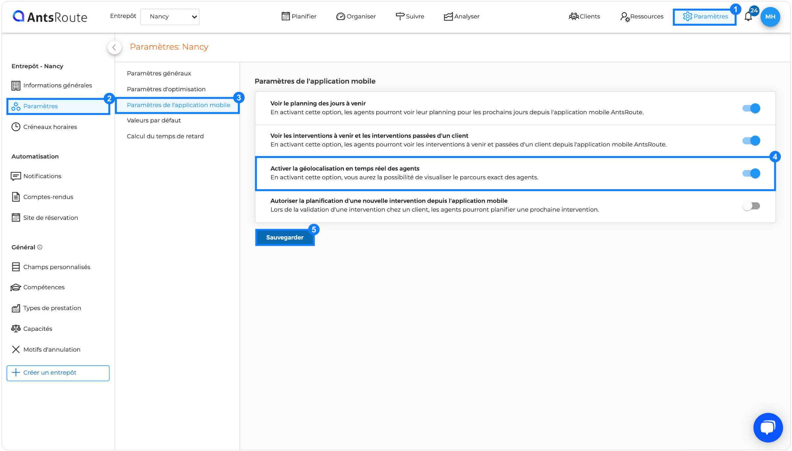
Task: Toggle géolocalisation en temps réel des agents
Action: click(751, 173)
